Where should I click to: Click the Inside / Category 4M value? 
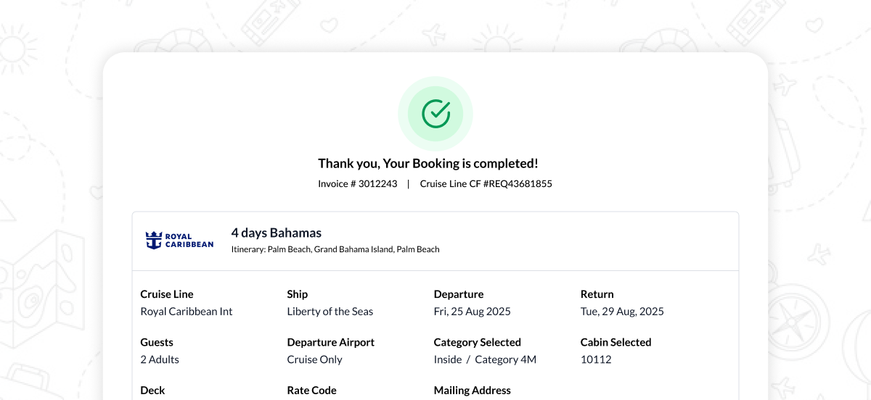[485, 359]
